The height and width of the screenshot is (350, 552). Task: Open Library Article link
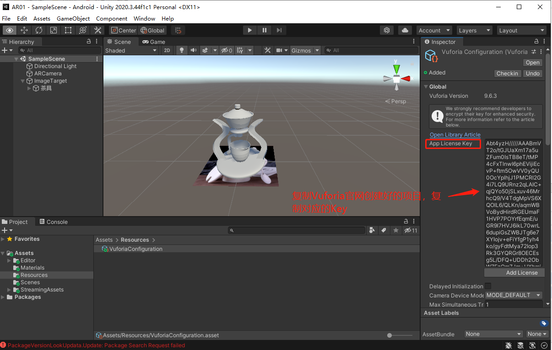pyautogui.click(x=455, y=135)
